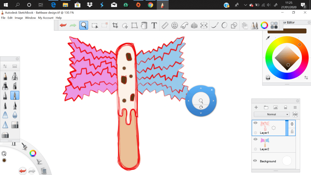Click the red Undo arrow in toolbar

(x=63, y=25)
